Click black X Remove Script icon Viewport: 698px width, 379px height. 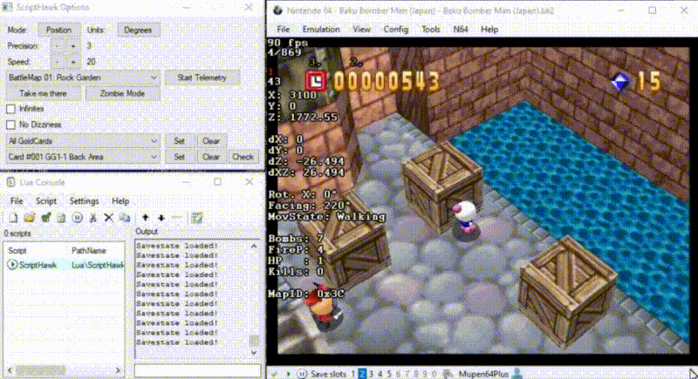point(108,218)
